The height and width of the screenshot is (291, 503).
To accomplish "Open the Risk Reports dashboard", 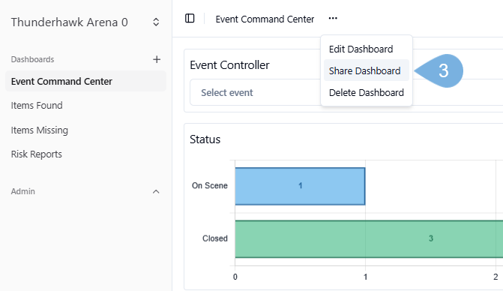I will (36, 154).
